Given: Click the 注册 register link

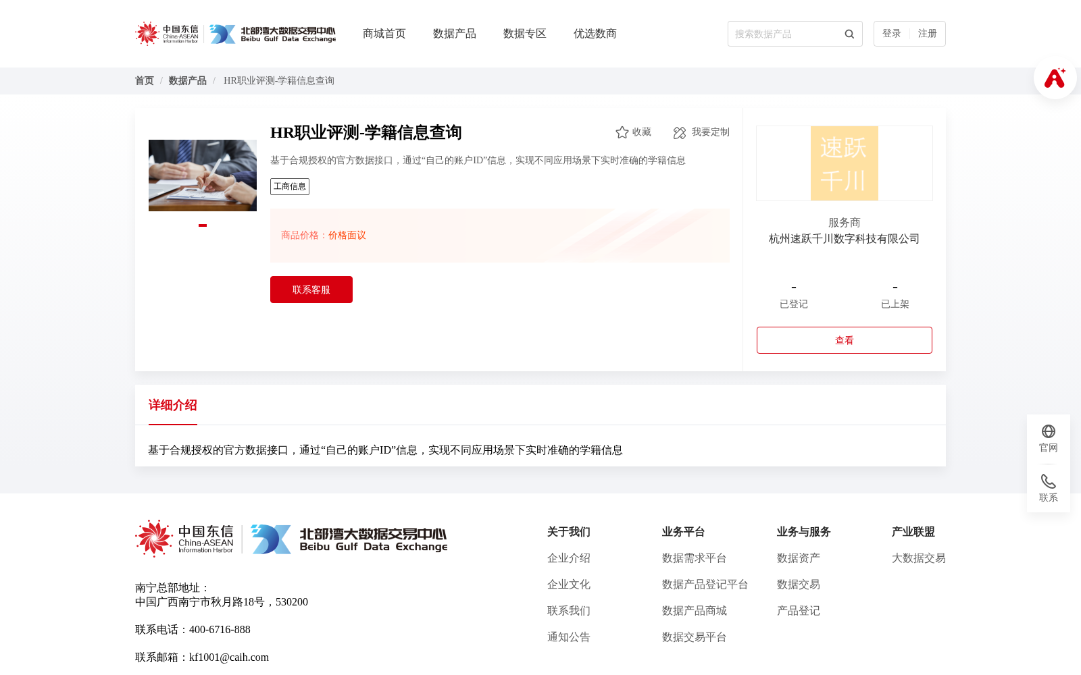Looking at the screenshot, I should (928, 34).
